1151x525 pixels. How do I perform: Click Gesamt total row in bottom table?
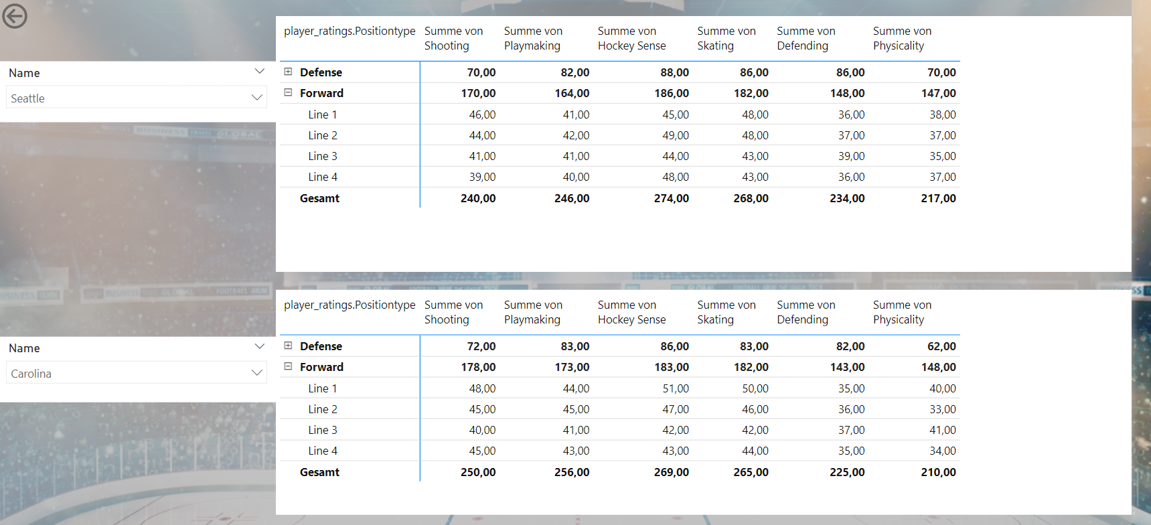(319, 472)
